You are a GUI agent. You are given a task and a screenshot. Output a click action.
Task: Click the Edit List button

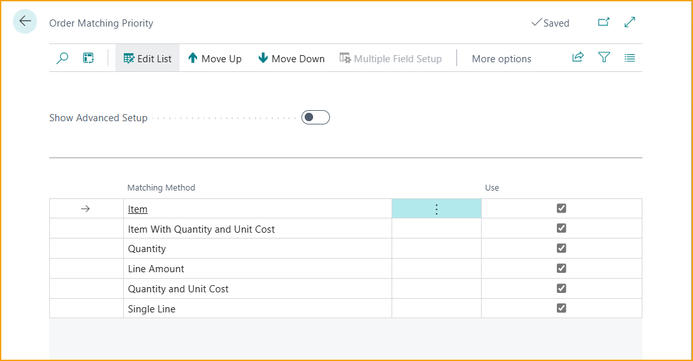pos(147,58)
